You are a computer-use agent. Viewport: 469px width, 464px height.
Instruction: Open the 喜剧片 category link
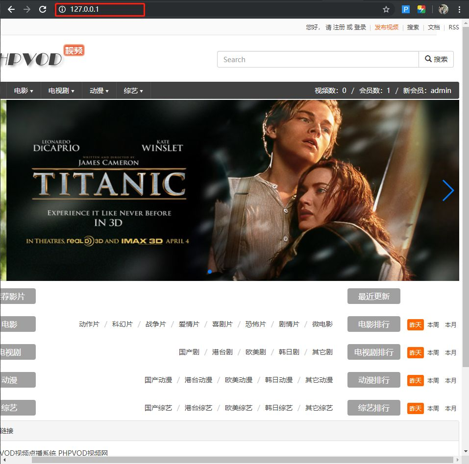click(222, 324)
